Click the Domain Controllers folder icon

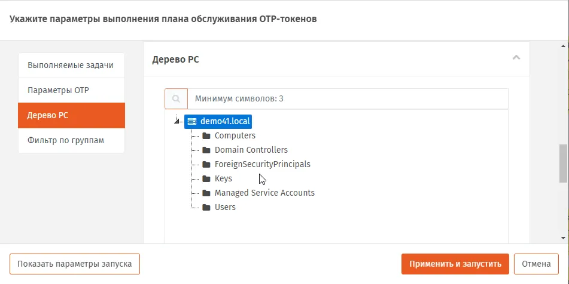coord(206,150)
